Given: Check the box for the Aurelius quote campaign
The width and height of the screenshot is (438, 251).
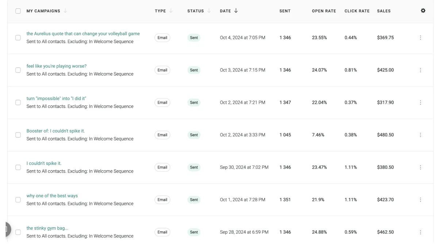Looking at the screenshot, I should 18,38.
